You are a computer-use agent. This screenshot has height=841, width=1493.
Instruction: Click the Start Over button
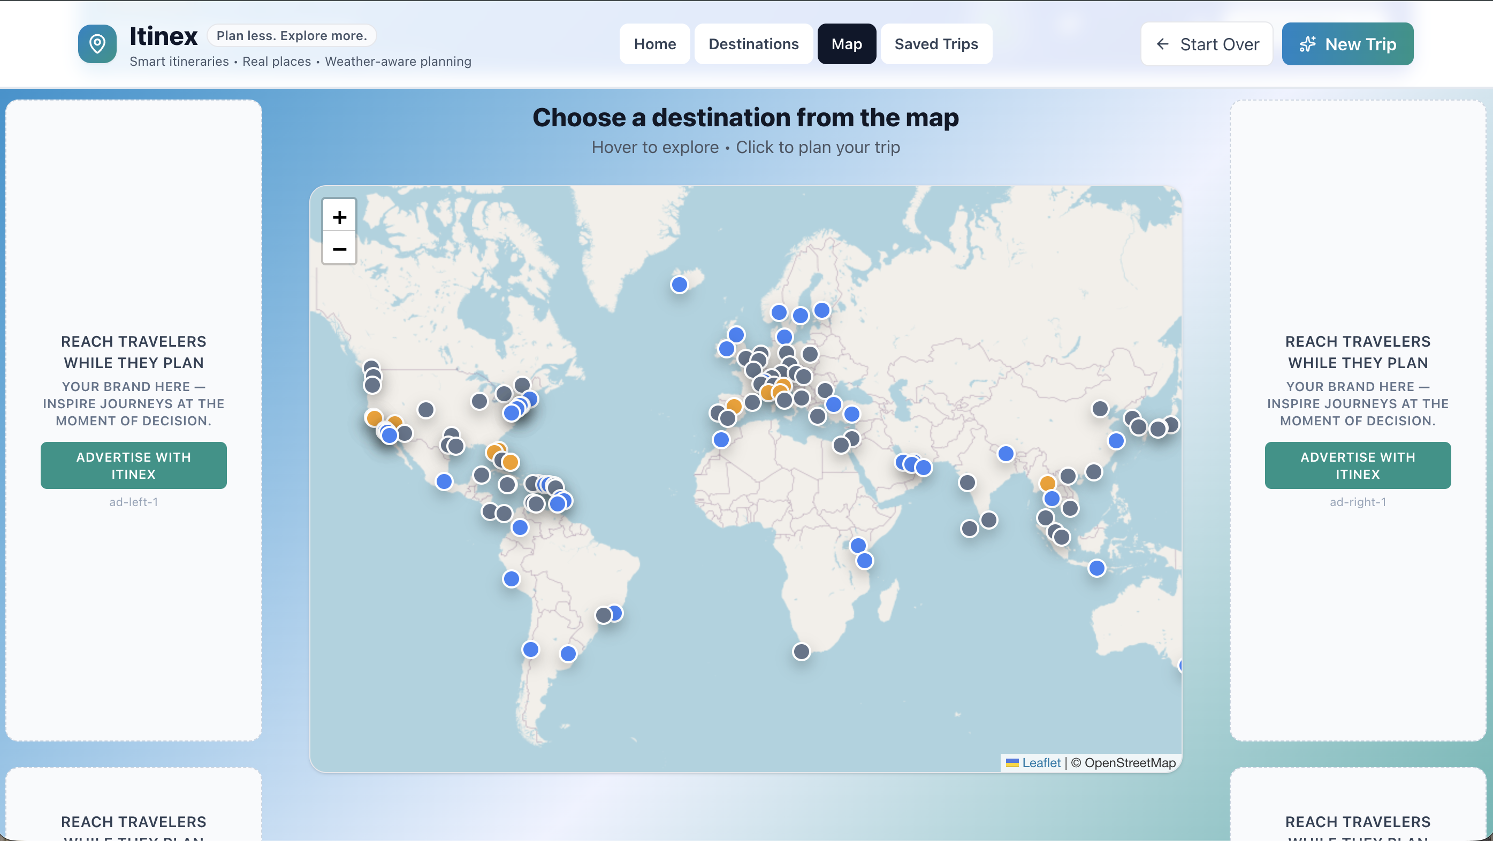(1207, 44)
